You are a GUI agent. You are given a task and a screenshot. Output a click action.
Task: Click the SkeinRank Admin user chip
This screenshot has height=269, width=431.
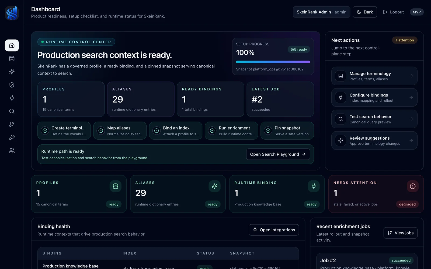pyautogui.click(x=322, y=12)
